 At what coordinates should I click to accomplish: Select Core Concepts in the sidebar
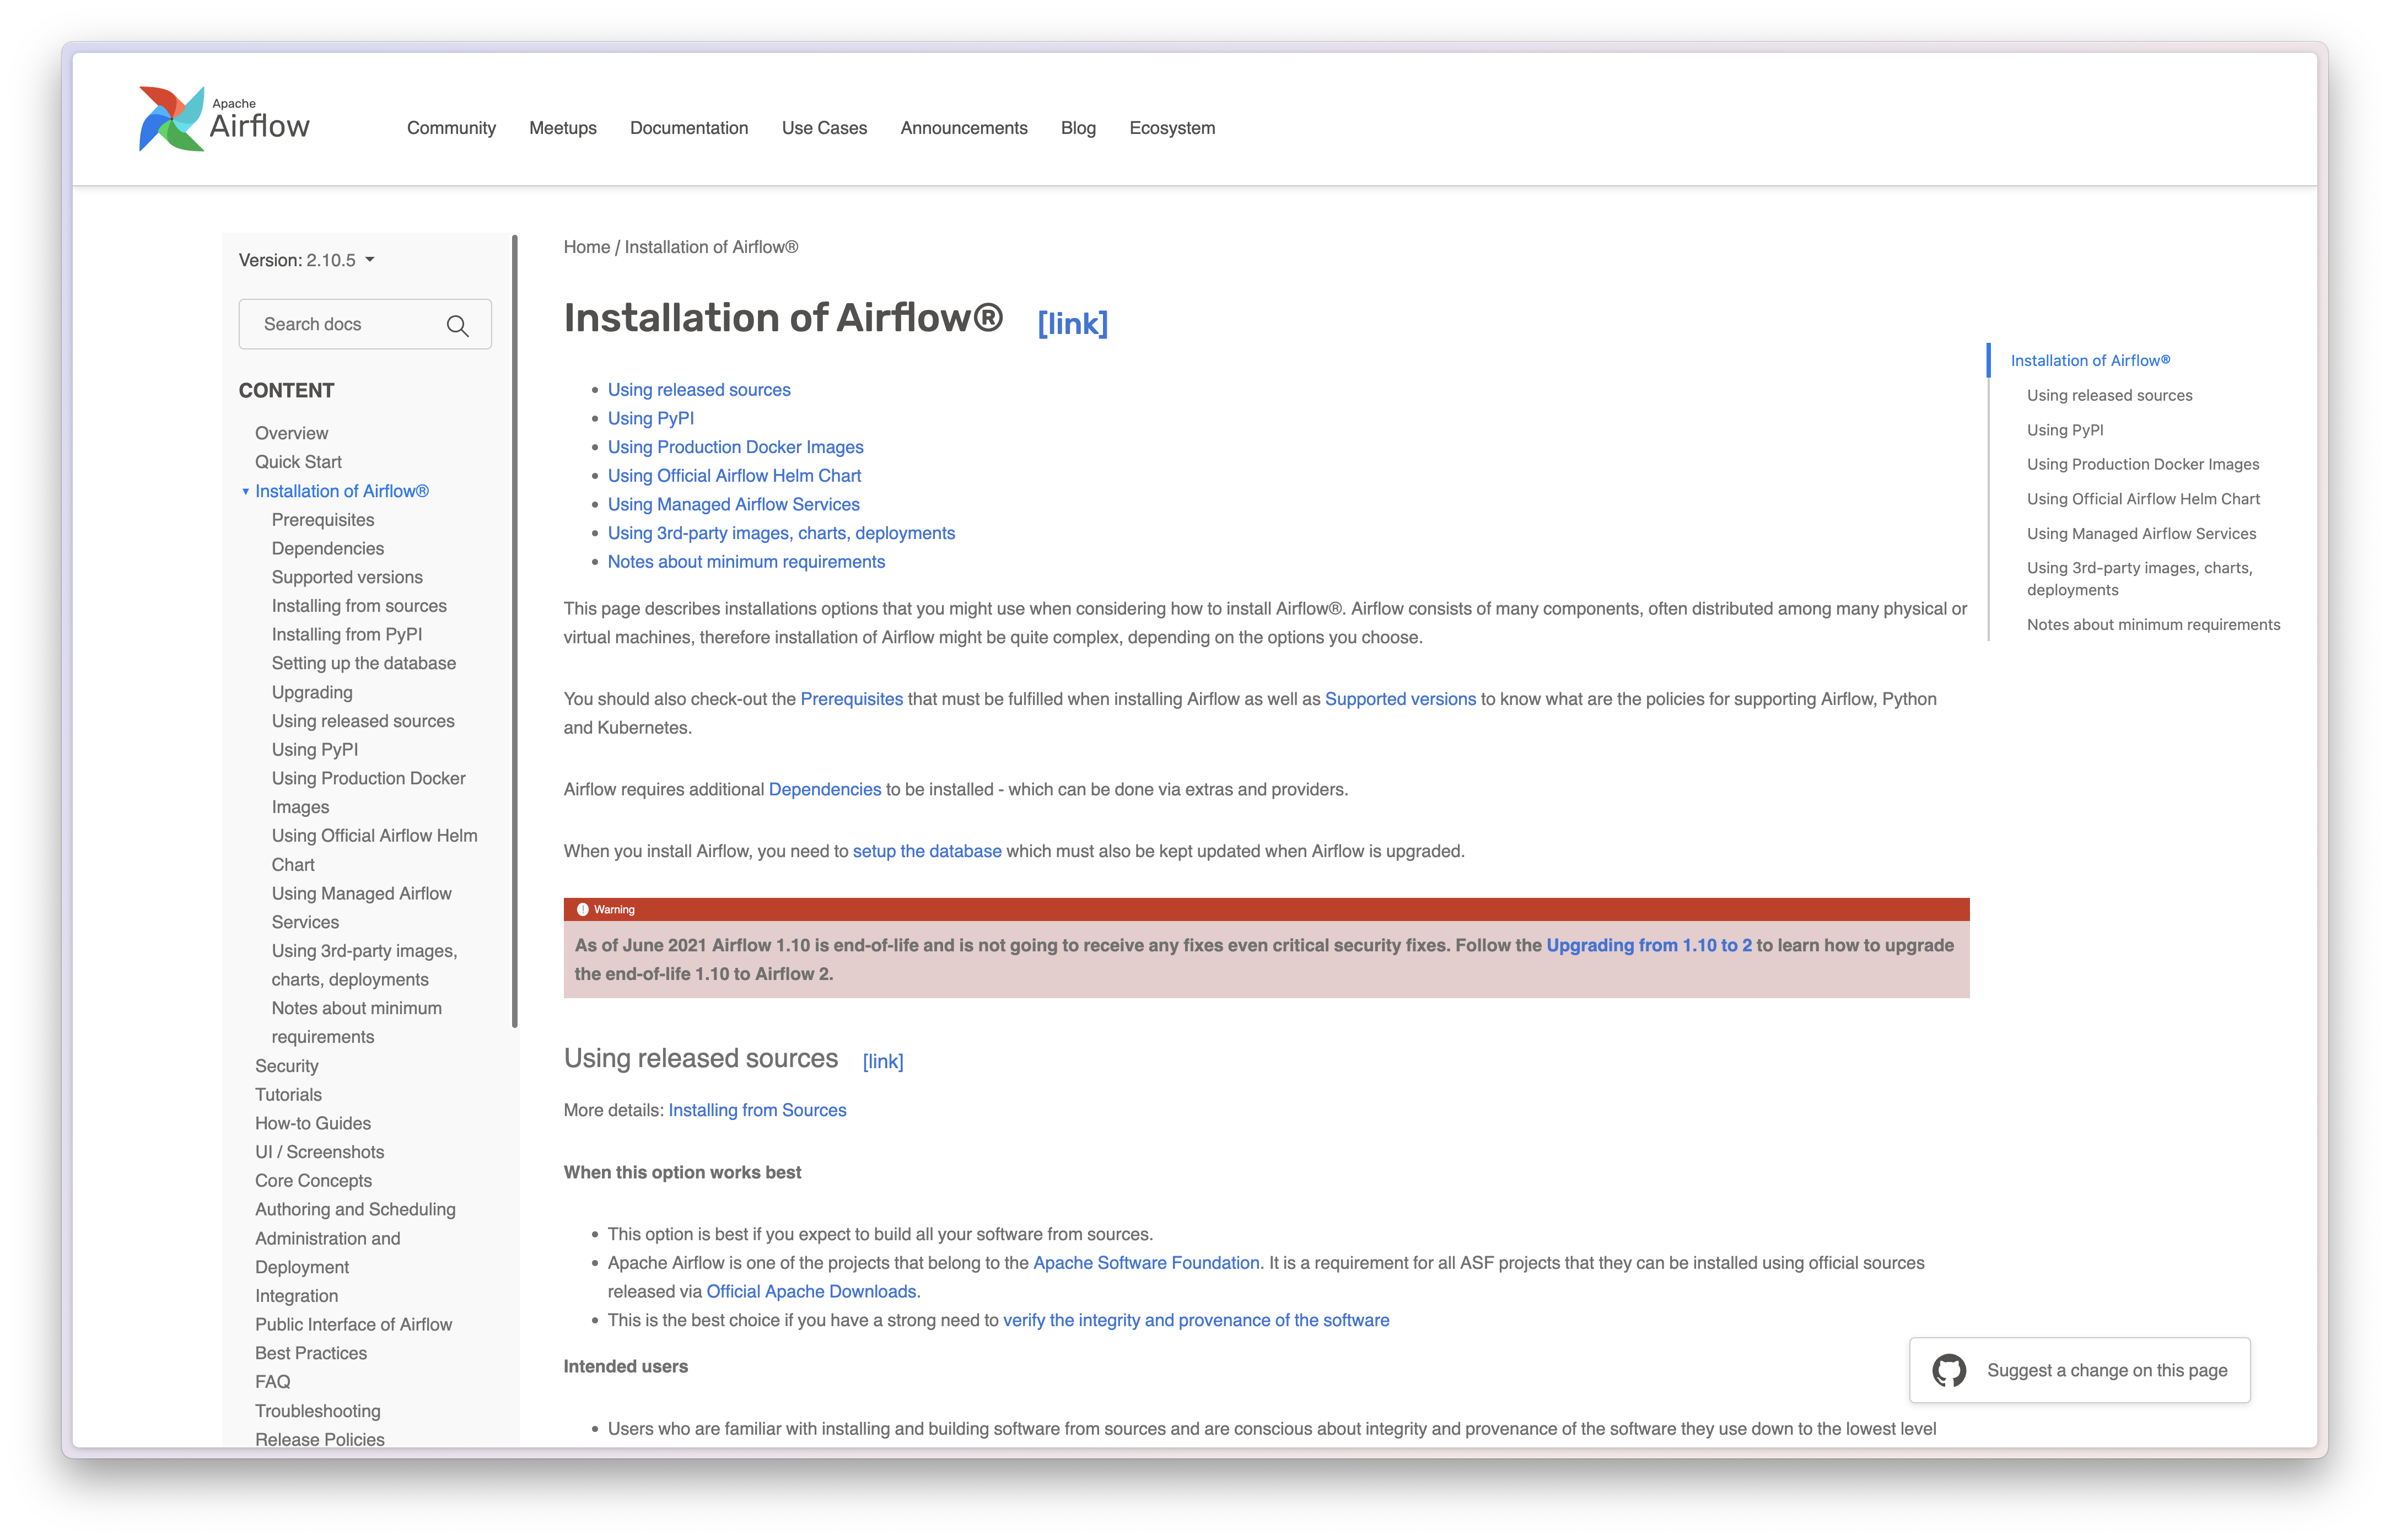[x=313, y=1181]
